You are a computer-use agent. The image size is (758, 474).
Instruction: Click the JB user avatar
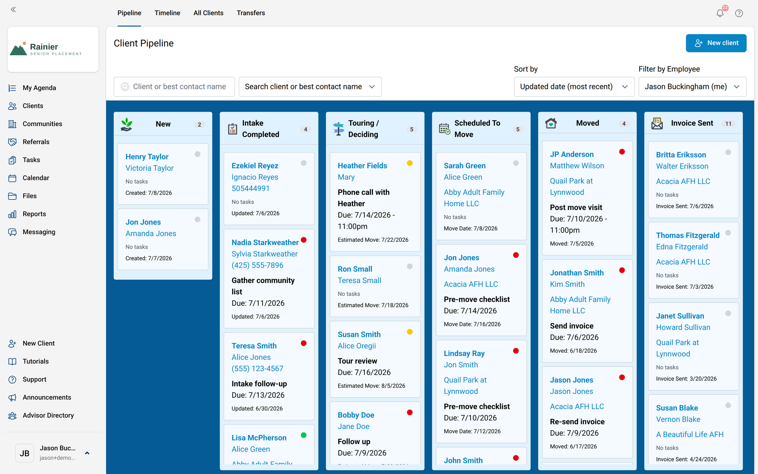[24, 453]
